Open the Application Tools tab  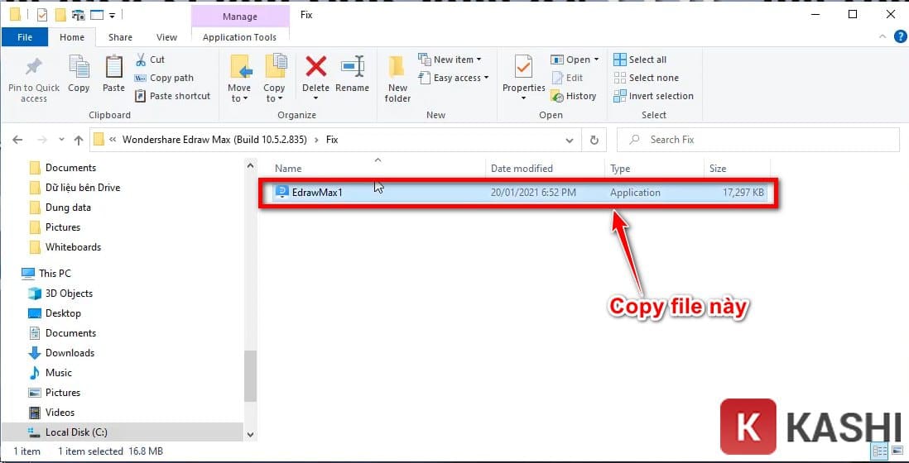coord(239,37)
